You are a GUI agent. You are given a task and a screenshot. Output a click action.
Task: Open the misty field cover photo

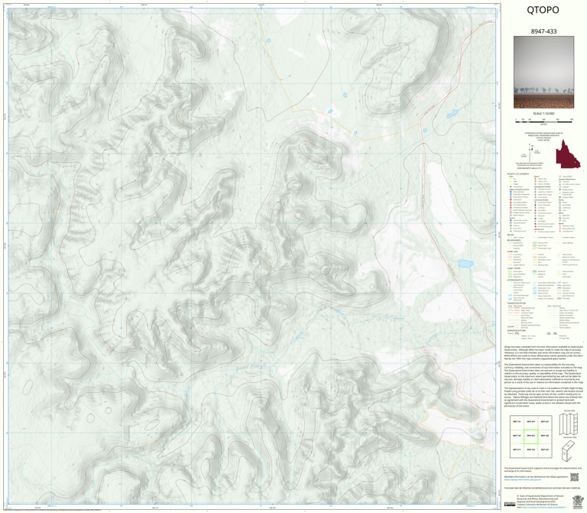pos(543,73)
